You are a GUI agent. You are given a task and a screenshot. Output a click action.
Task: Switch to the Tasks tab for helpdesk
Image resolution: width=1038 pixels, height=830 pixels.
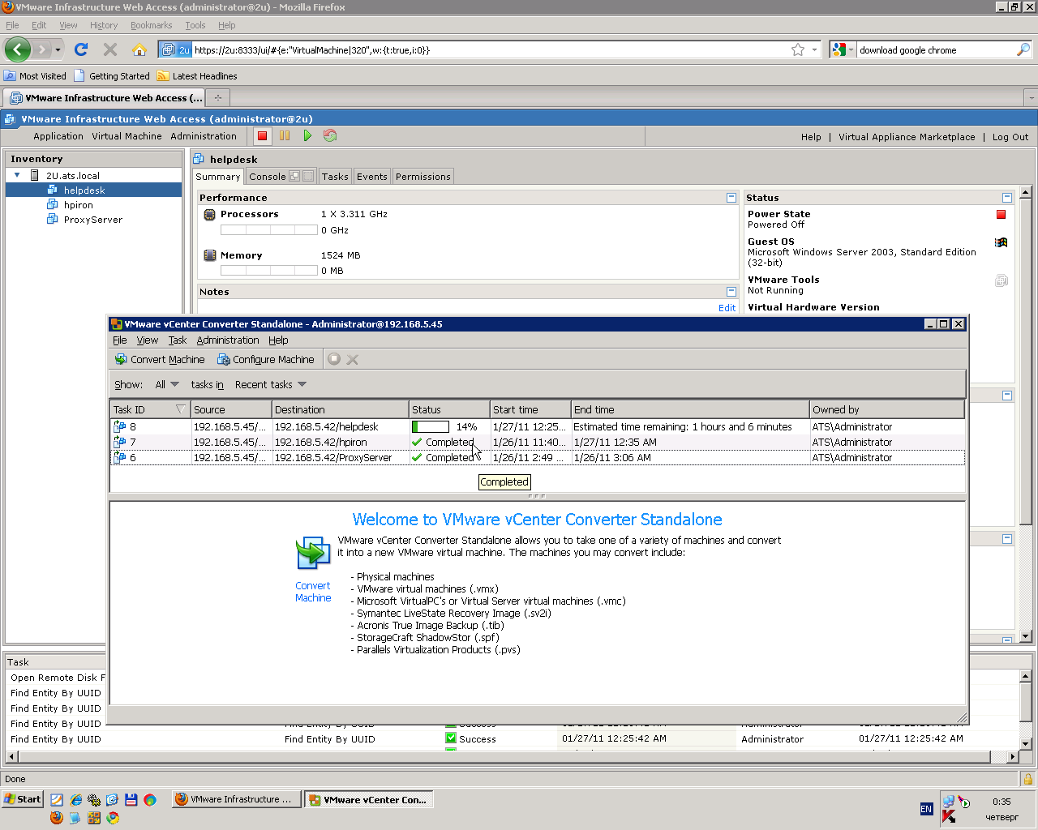click(335, 176)
